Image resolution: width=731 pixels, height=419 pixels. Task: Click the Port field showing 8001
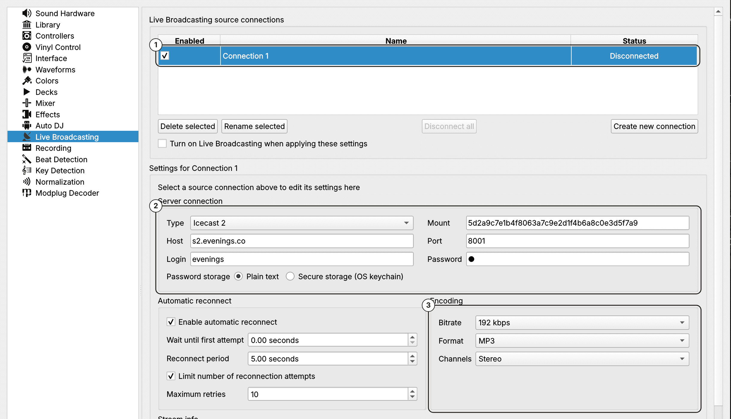578,241
